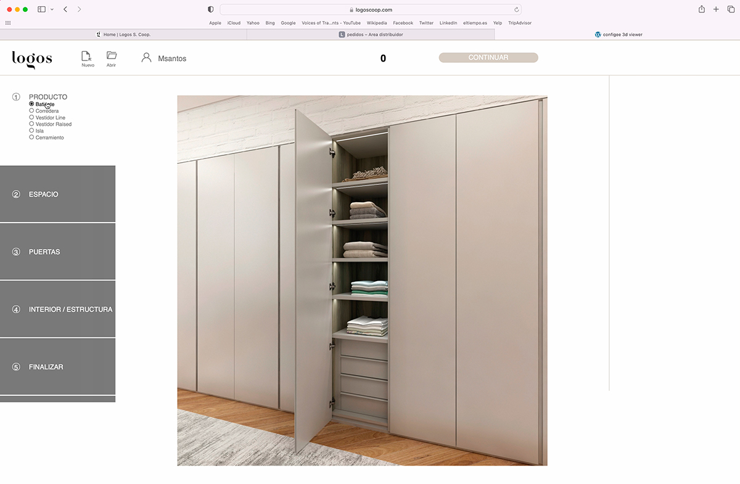This screenshot has height=484, width=740.
Task: Select the Corredera radio button
Action: [x=31, y=111]
